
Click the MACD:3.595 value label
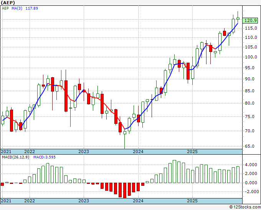[x=45, y=157]
